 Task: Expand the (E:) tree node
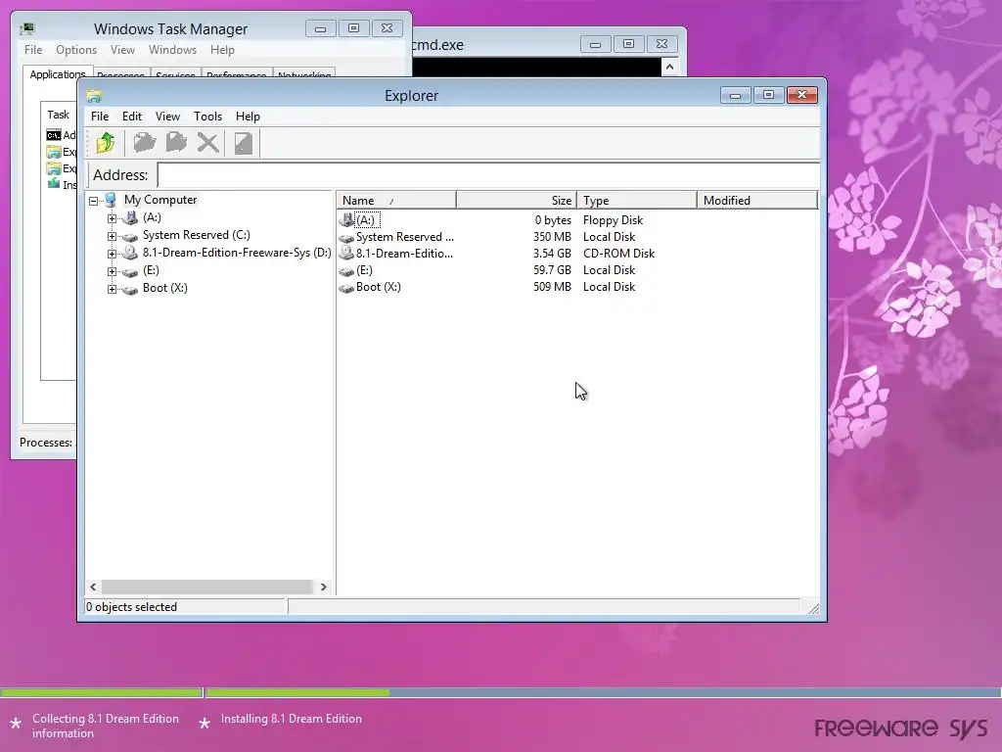(x=112, y=271)
